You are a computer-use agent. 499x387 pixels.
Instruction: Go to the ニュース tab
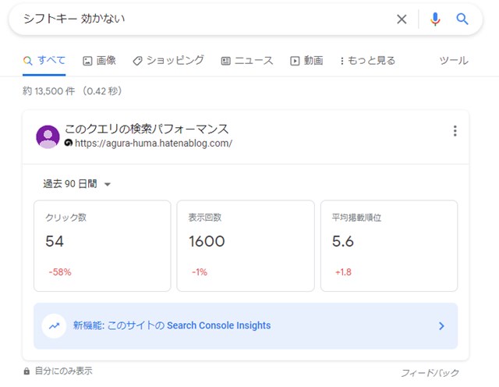[247, 61]
